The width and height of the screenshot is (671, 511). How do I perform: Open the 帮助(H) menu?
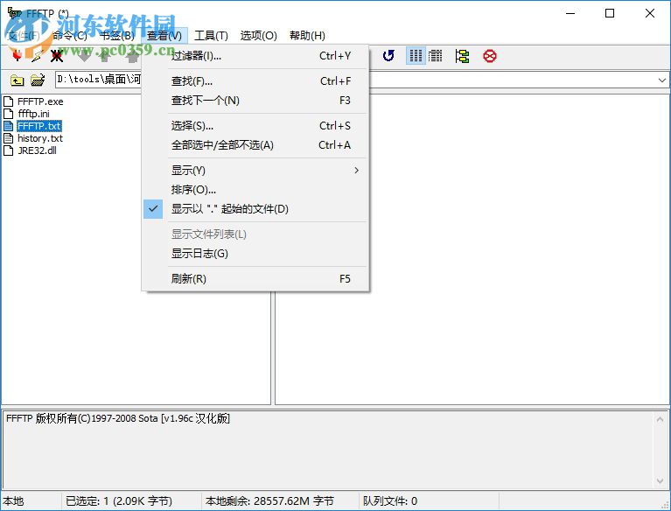click(x=307, y=36)
